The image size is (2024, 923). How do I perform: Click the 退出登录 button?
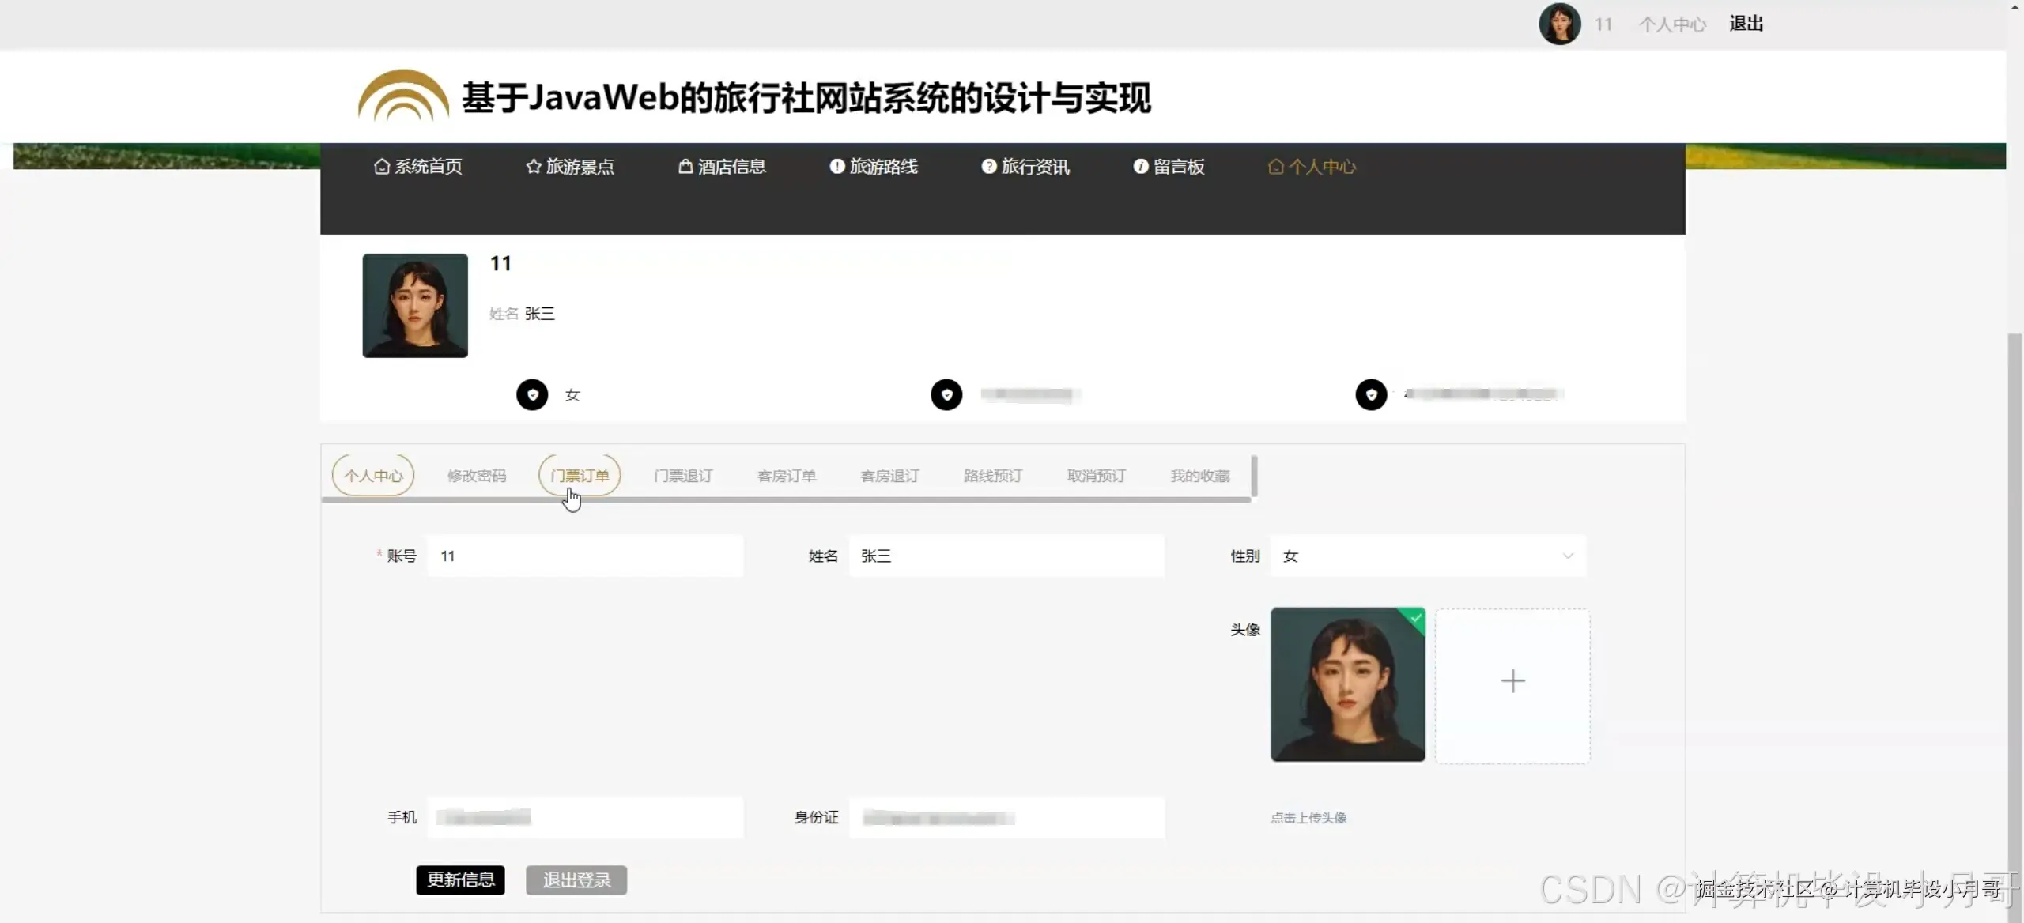576,880
